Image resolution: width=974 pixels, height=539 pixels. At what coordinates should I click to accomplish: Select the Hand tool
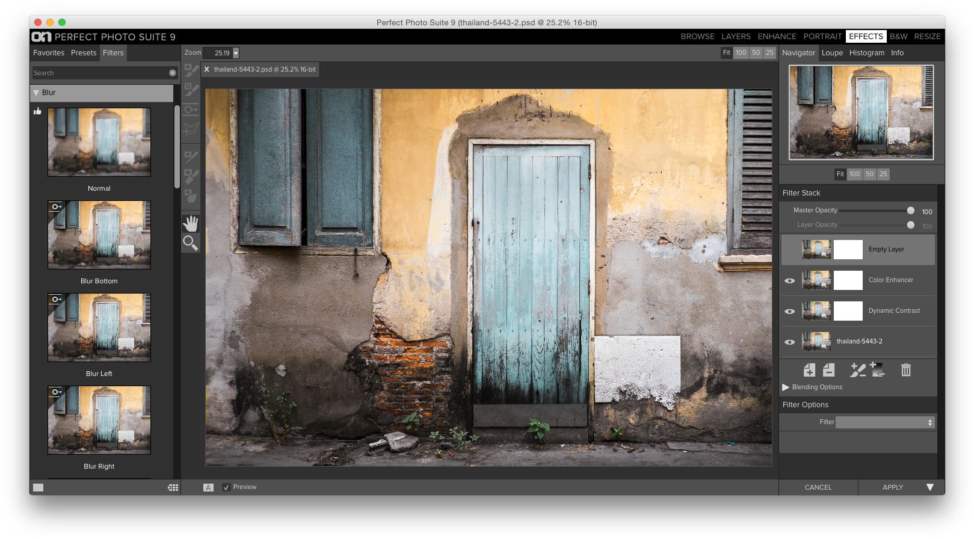point(191,224)
